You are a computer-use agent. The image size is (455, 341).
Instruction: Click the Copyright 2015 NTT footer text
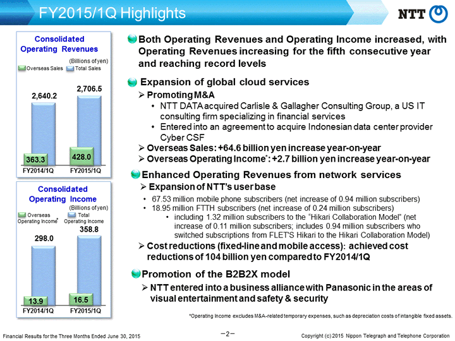[375, 336]
